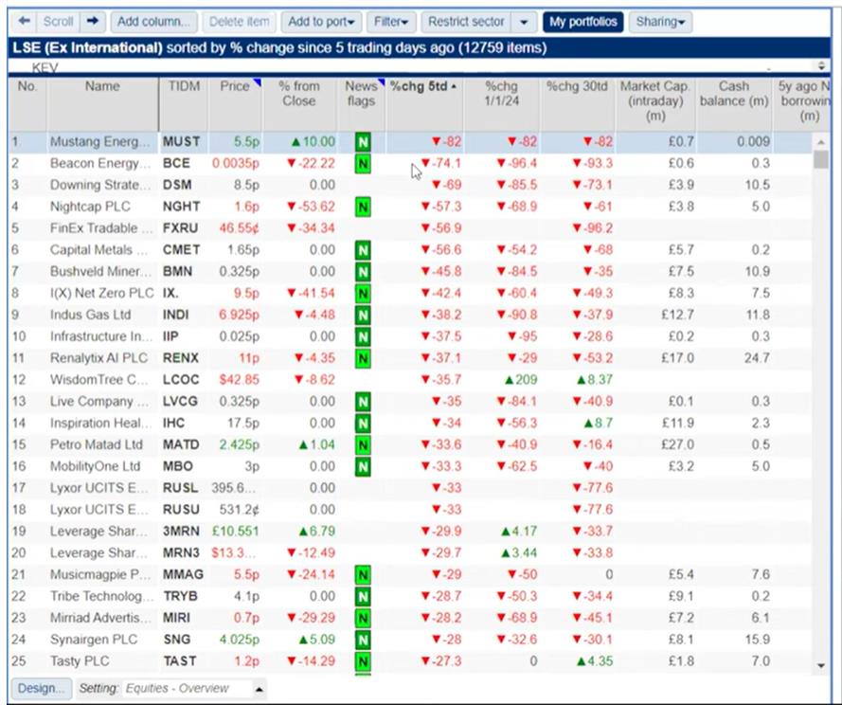842x705 pixels.
Task: Click the MRN3 ticker cell
Action: pyautogui.click(x=181, y=553)
